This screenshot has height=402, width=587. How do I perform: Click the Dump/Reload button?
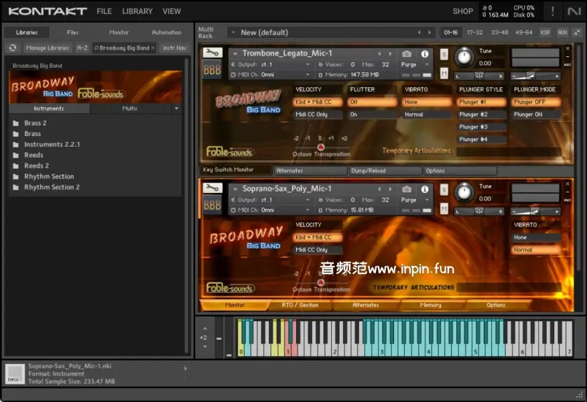point(368,171)
